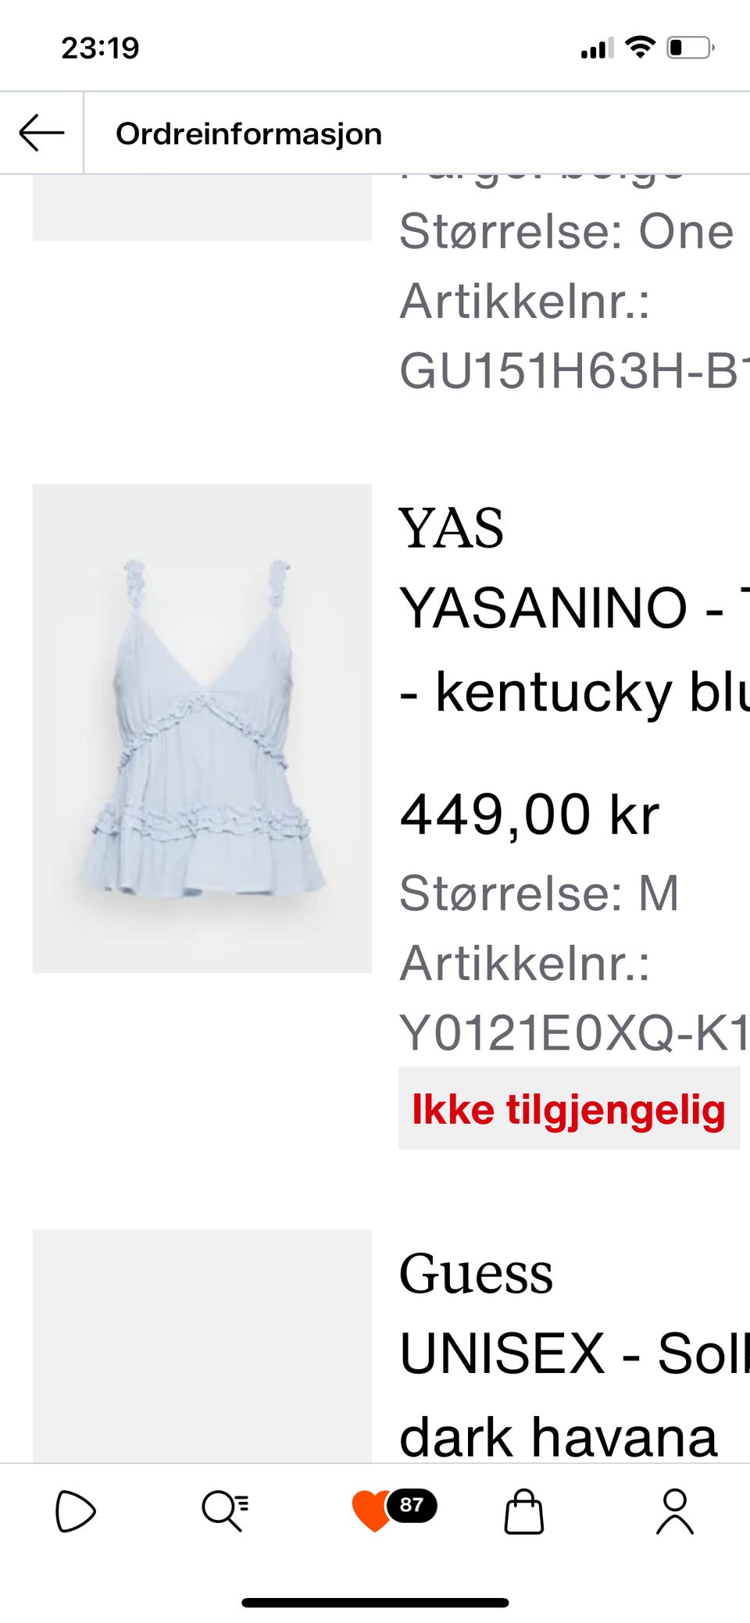
Task: Tap the Ikke tilgjengelig label
Action: point(569,1108)
